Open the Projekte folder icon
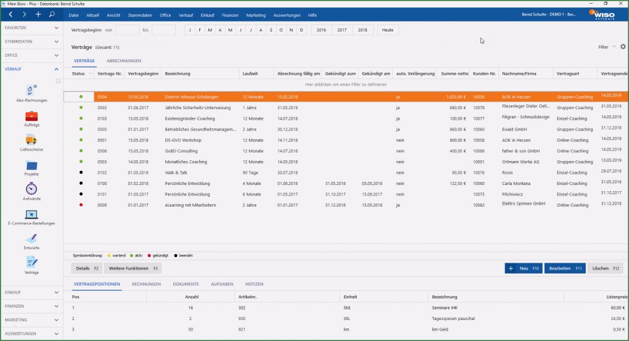Viewport: 629px width, 341px height. [x=31, y=165]
